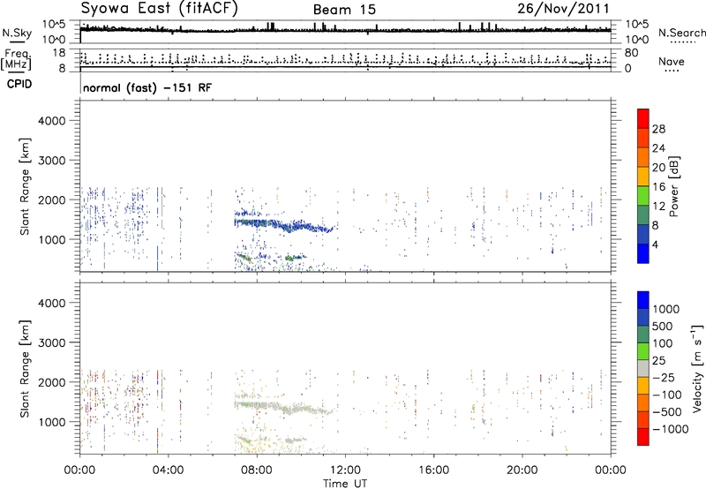706x489 pixels.
Task: Click the '80' tick on Nave axis
Action: point(631,53)
